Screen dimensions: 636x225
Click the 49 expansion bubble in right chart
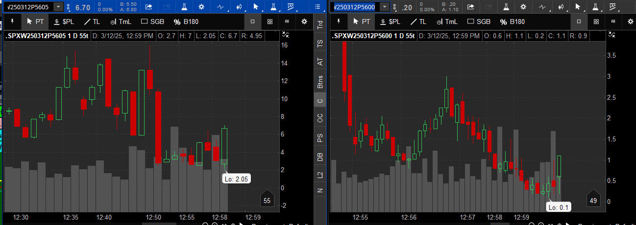593,199
